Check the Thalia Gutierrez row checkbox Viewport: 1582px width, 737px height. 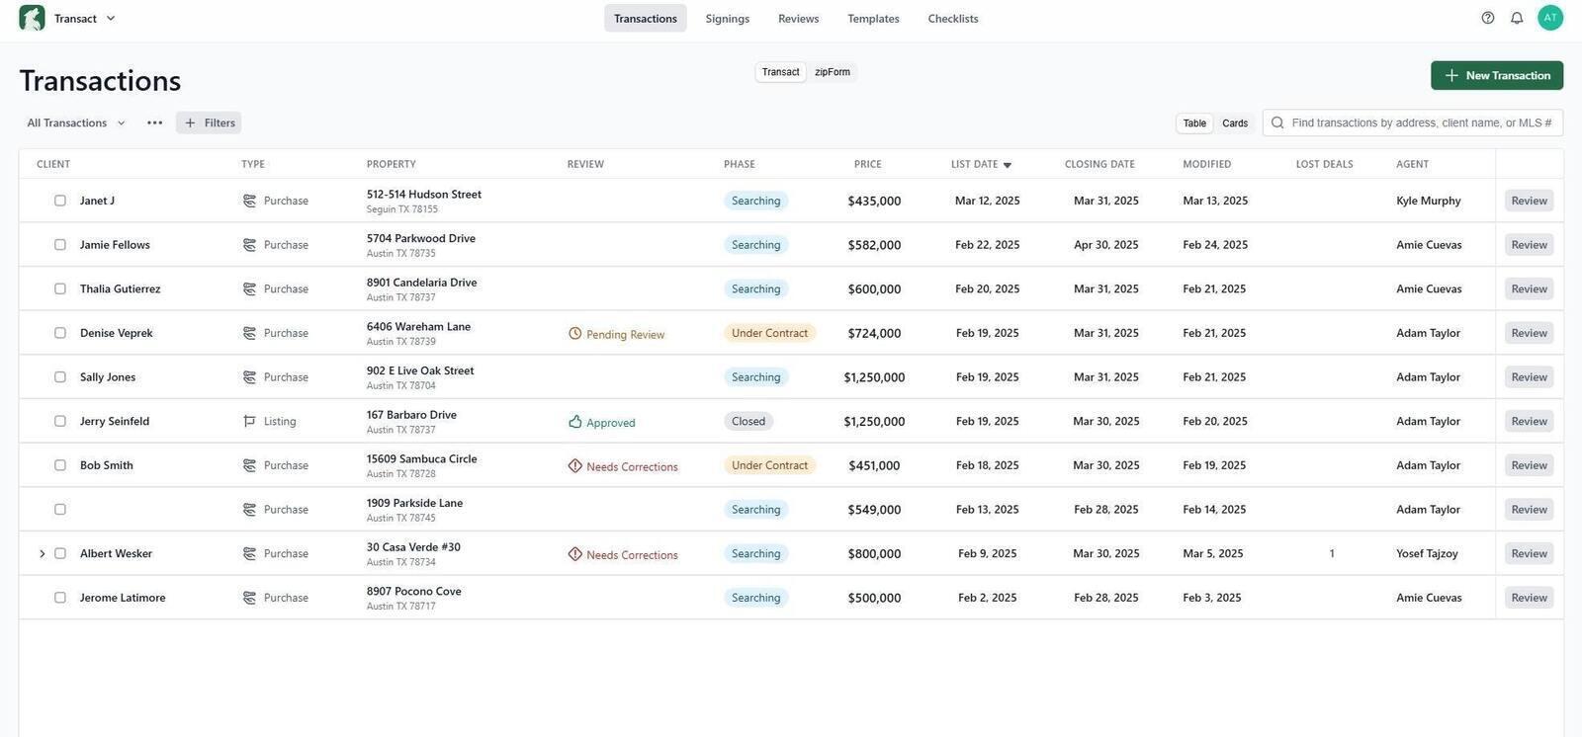coord(60,288)
